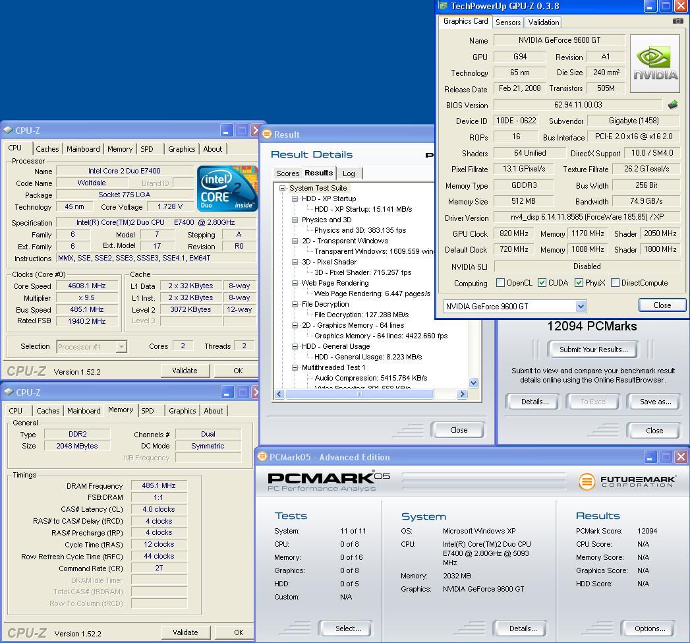
Task: Click the results tree scroll-down arrow
Action: (x=473, y=383)
